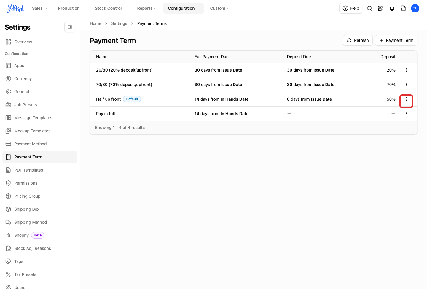Viewport: 427px width, 289px height.
Task: Expand the Reports menu
Action: pos(147,8)
